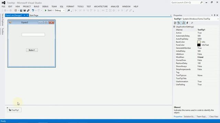Click the BackColor Info color swatch

(199, 42)
